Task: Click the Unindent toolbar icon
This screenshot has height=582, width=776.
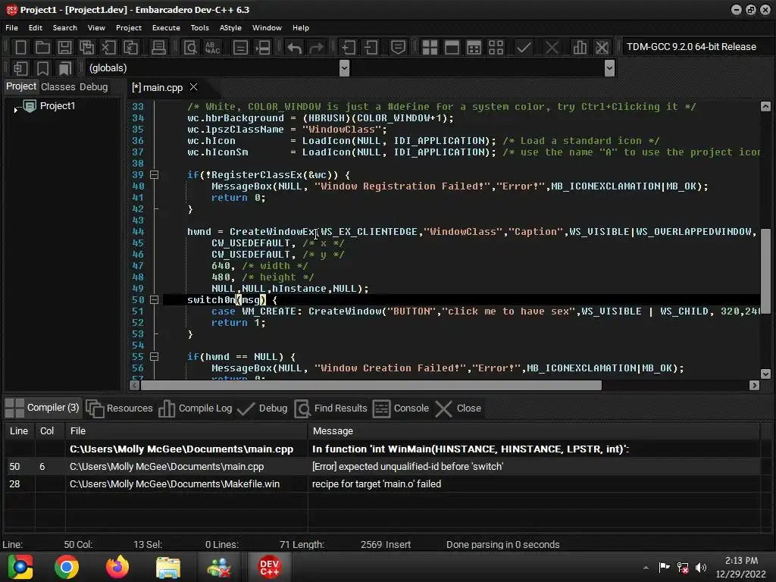Action: pos(371,48)
